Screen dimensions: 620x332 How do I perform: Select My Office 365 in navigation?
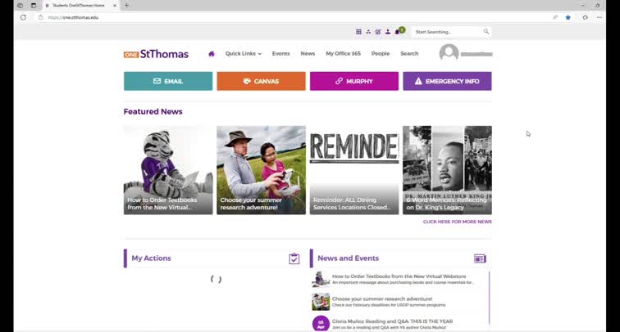(343, 54)
